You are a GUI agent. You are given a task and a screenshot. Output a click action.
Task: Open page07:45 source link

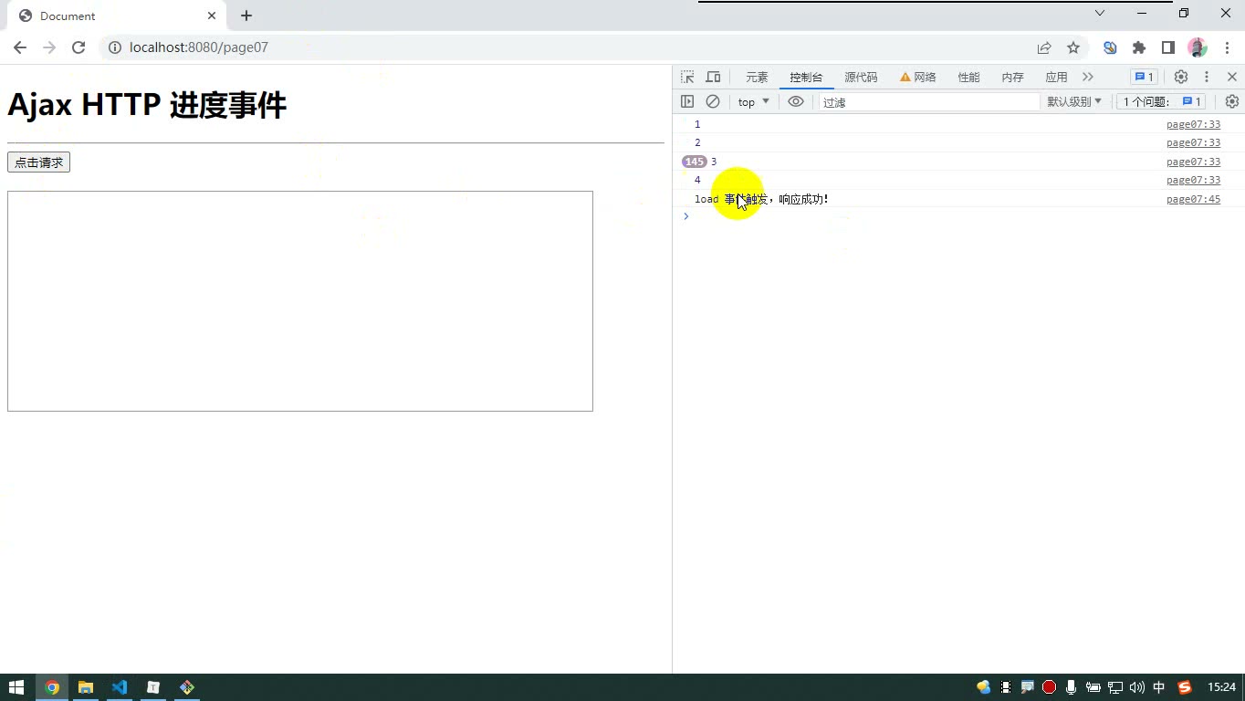point(1193,199)
